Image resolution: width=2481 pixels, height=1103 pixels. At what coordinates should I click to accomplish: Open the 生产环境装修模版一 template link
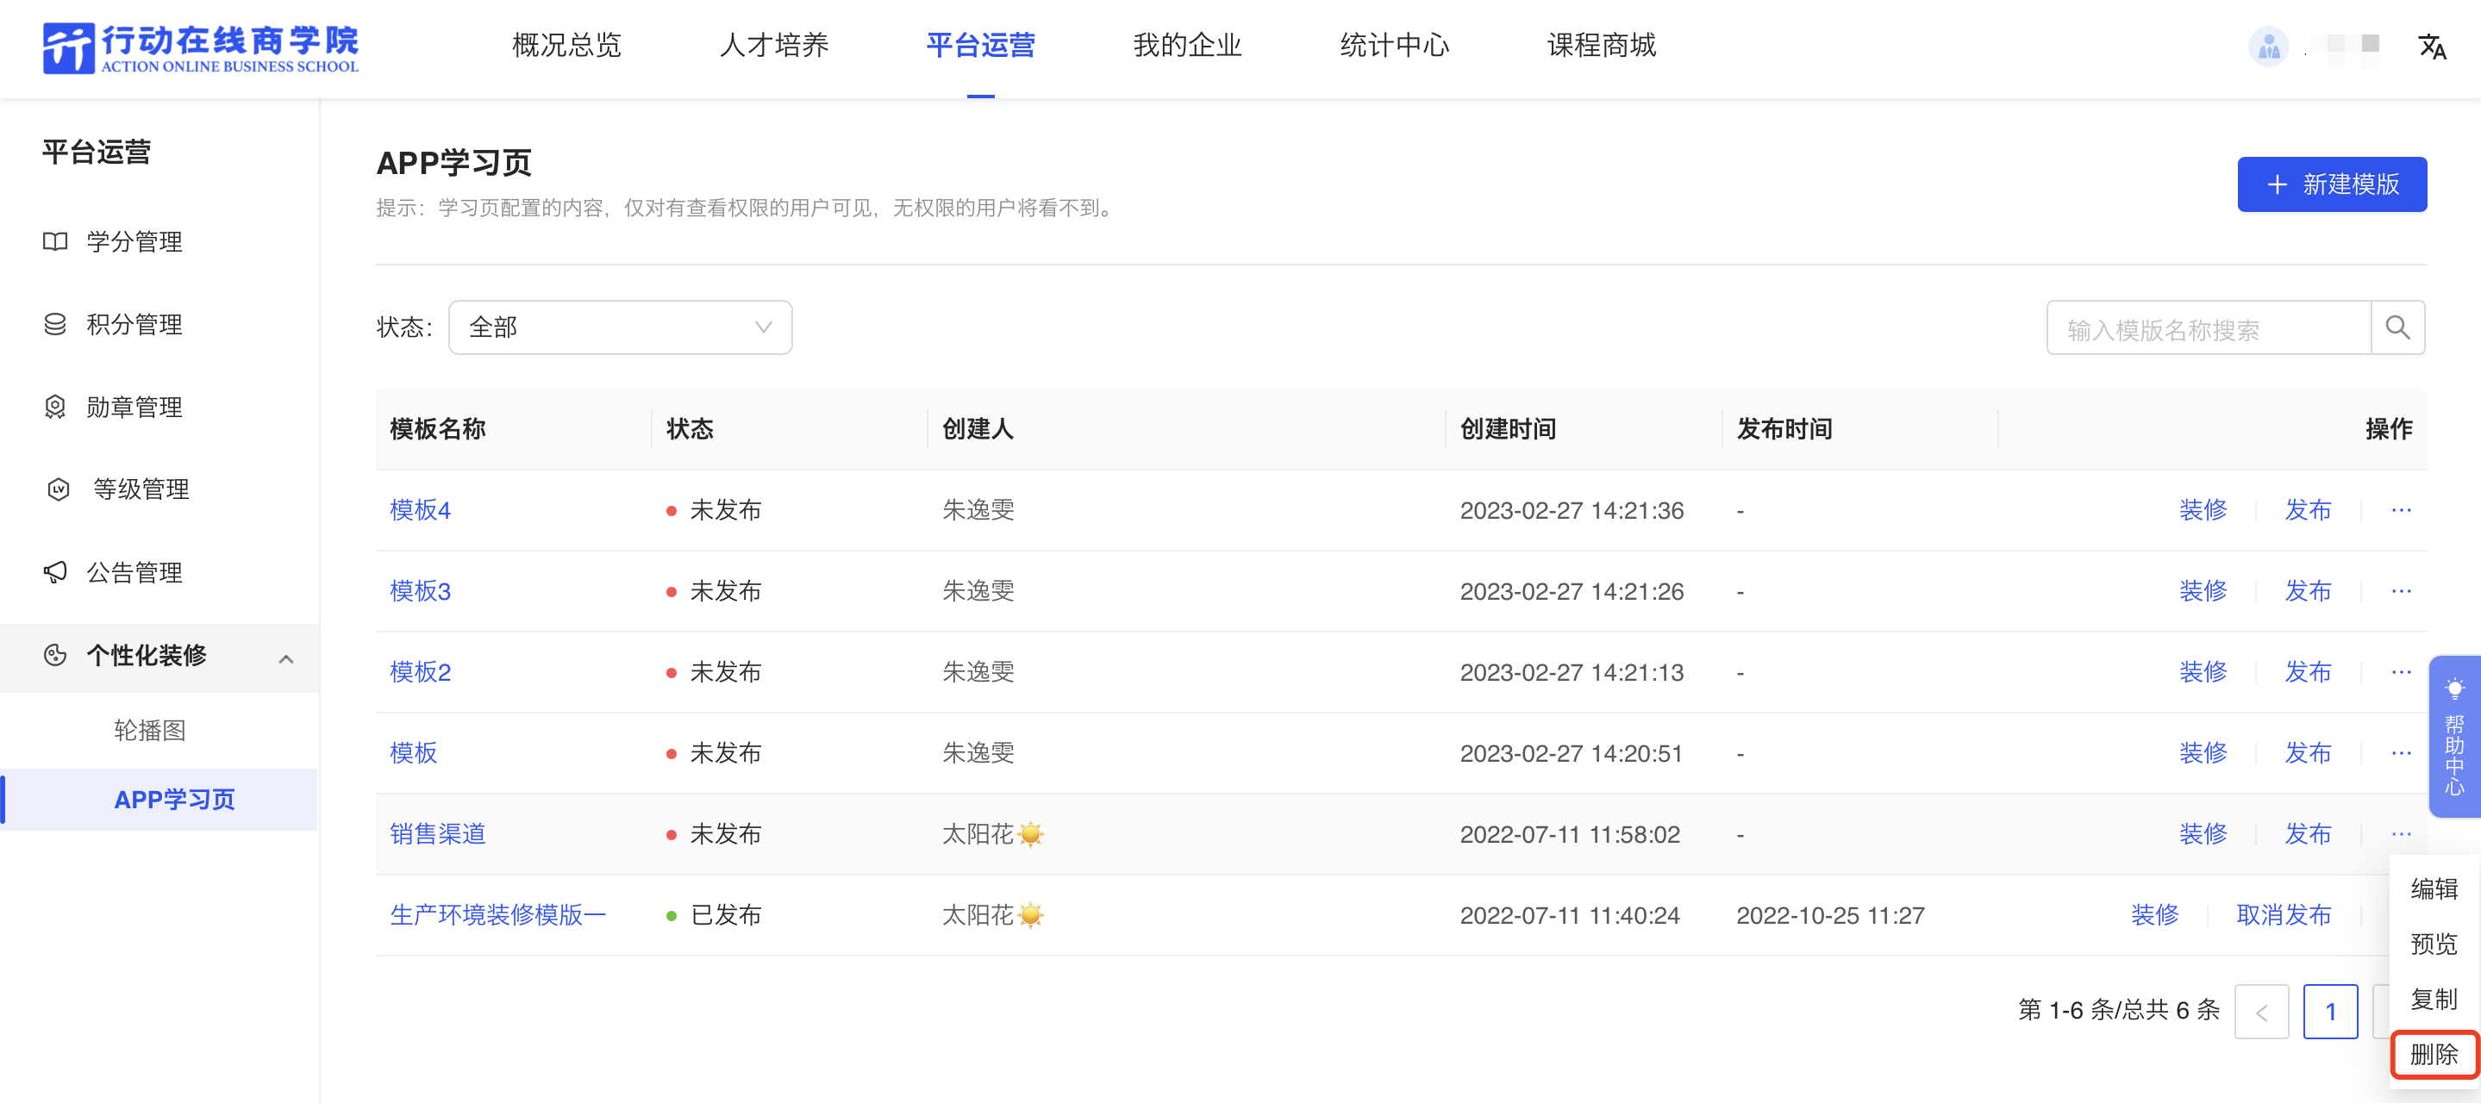coord(498,914)
